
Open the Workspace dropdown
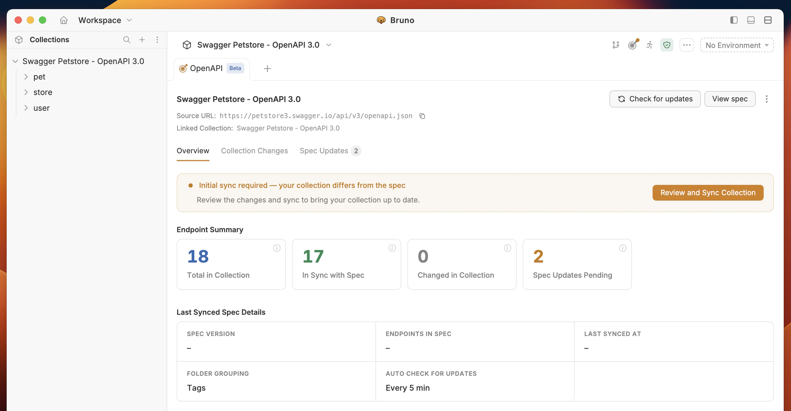(105, 20)
